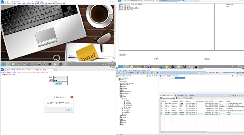Click the Start button on the top-left screenshot's taskbar
The image size is (244, 135).
tap(3, 64)
